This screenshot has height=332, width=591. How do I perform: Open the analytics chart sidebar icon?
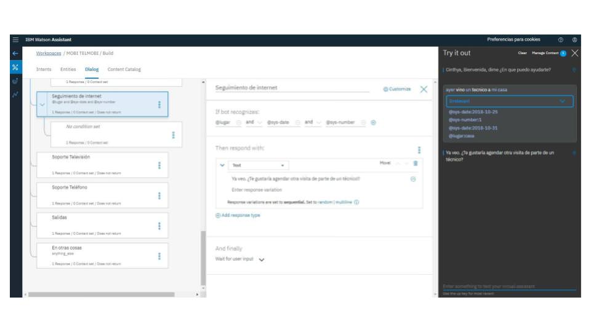tap(15, 95)
